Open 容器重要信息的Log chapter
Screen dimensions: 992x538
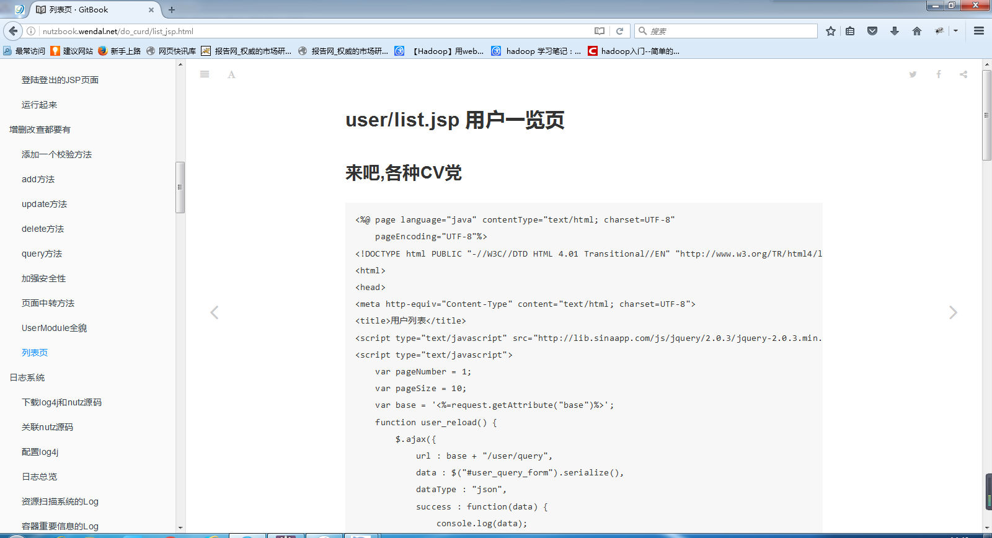point(60,526)
